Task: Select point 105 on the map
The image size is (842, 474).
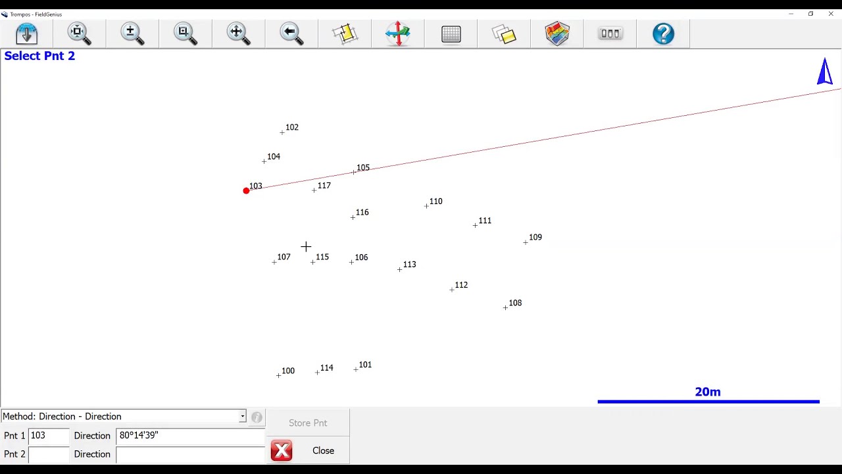Action: point(353,172)
